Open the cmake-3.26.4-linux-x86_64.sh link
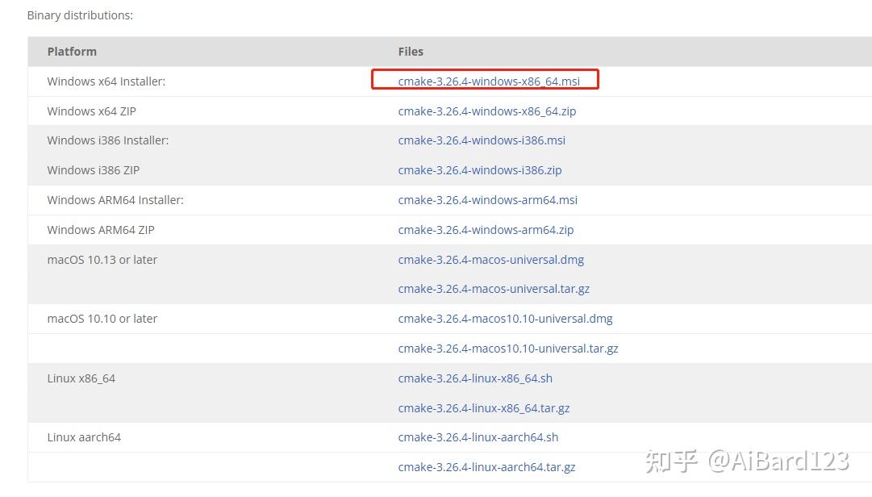This screenshot has width=872, height=497. pos(475,378)
